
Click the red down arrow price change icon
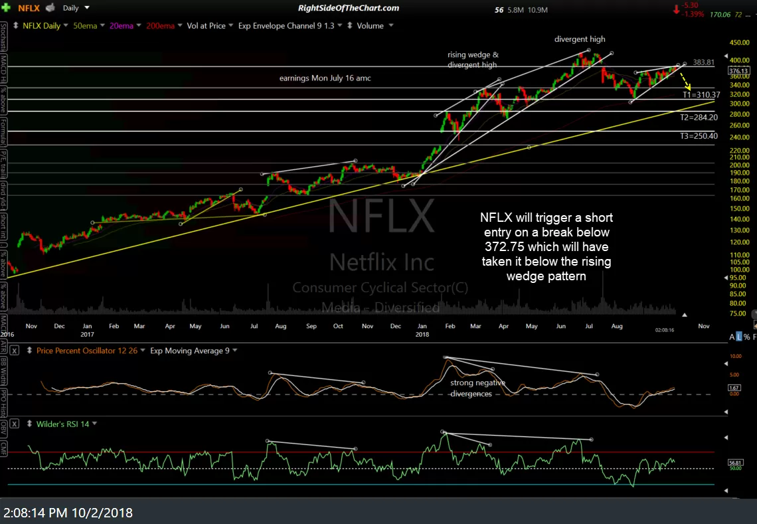point(677,9)
